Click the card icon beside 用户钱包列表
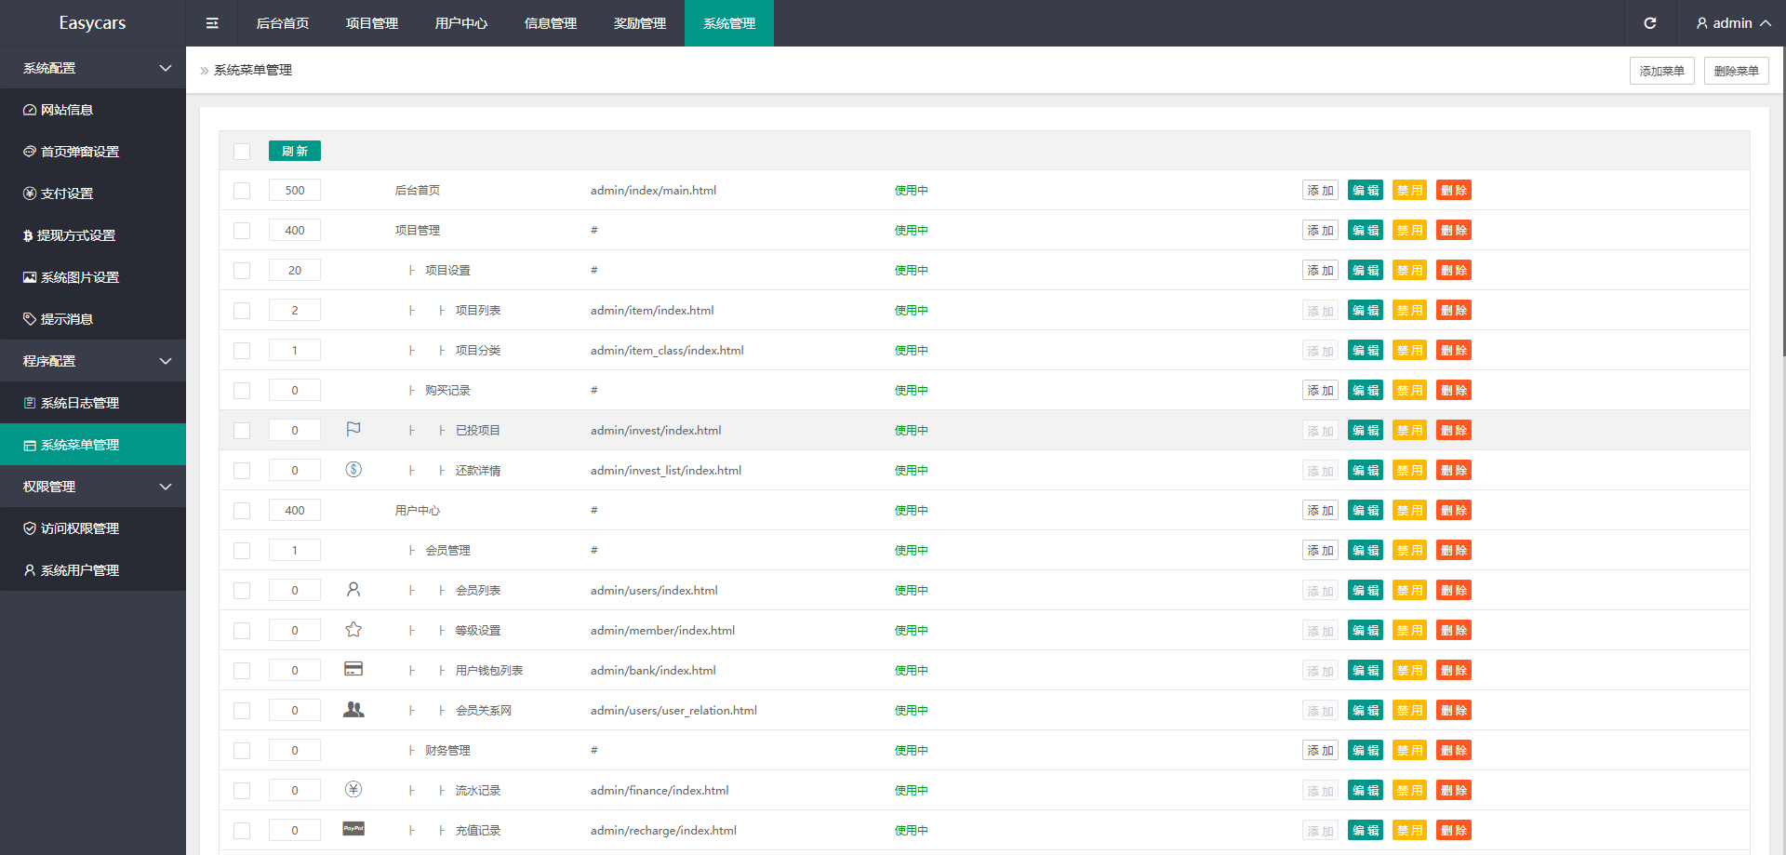 pyautogui.click(x=353, y=669)
